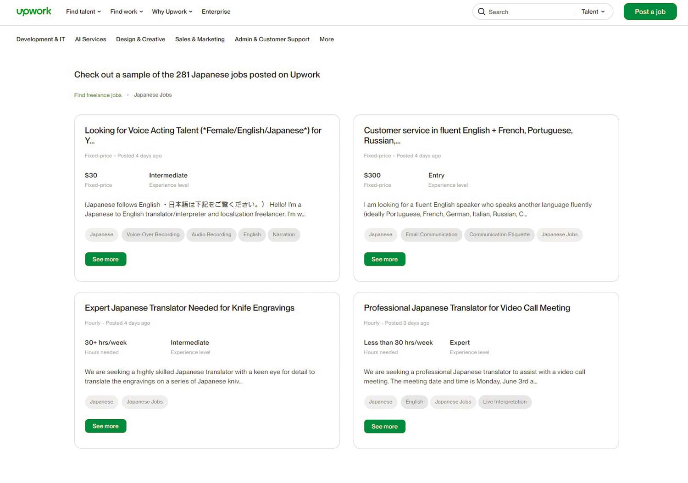Click the Less than 30 hrs/week value
This screenshot has height=483, width=688.
(398, 343)
